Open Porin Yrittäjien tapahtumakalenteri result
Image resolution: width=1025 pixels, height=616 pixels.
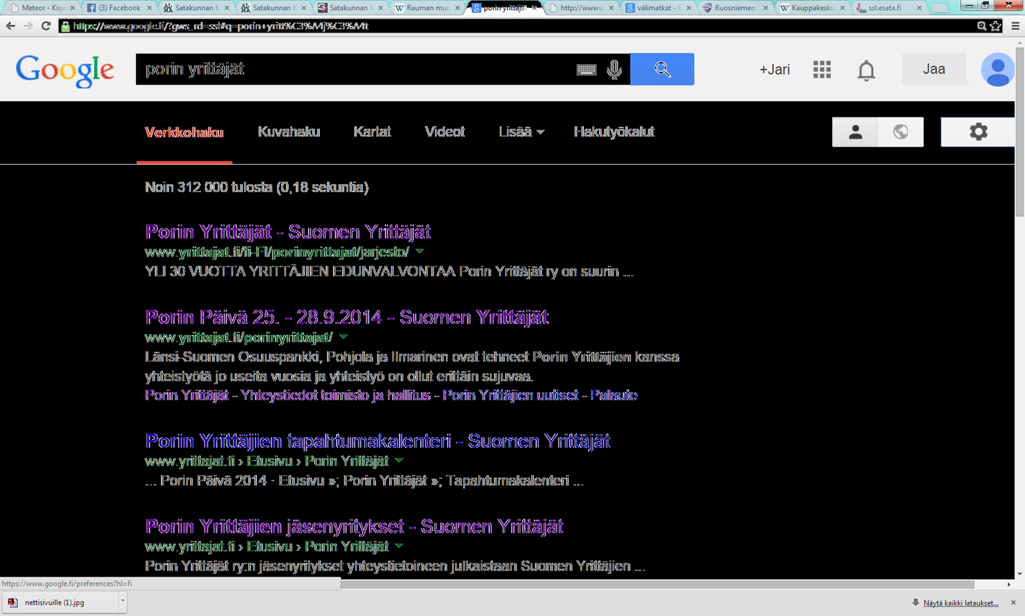pyautogui.click(x=377, y=441)
